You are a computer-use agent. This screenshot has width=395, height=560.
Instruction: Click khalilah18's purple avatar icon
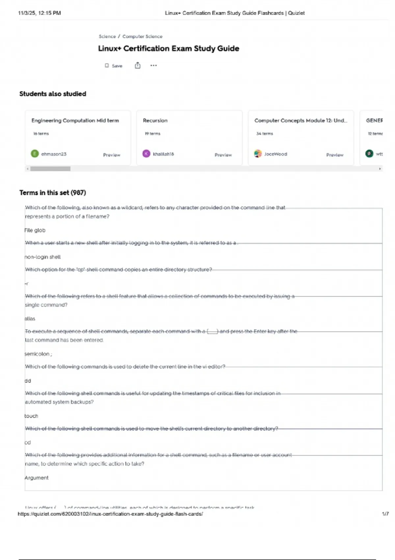[x=146, y=154]
